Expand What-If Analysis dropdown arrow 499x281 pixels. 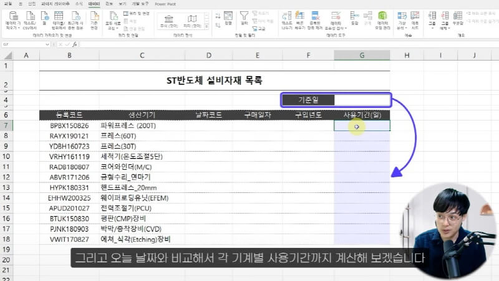(x=407, y=28)
